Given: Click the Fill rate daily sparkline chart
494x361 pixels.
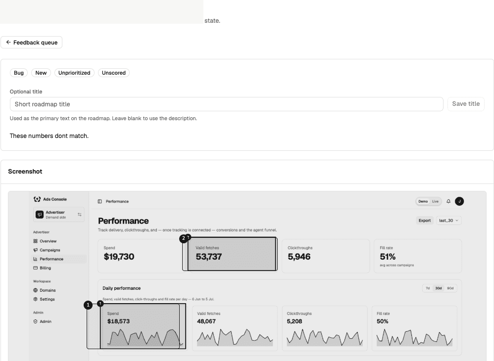Looking at the screenshot, I should (x=415, y=338).
